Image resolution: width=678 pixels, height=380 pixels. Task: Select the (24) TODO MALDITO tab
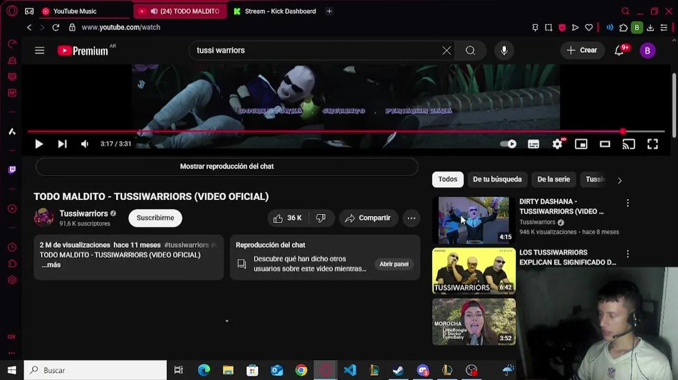click(x=181, y=11)
